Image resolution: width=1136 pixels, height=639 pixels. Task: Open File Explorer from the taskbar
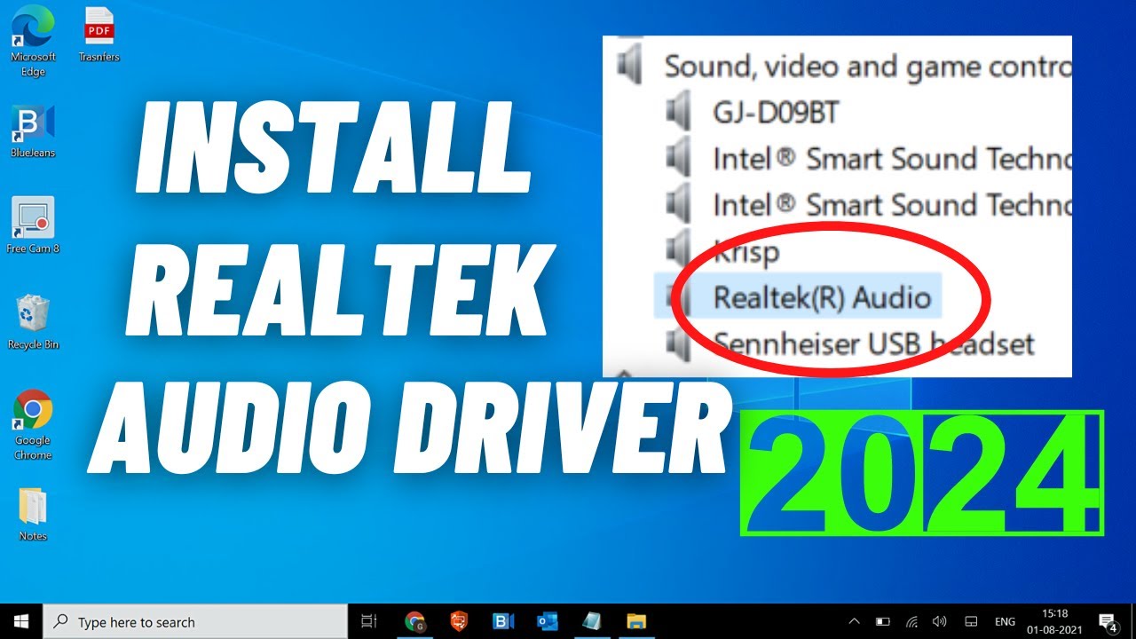(x=636, y=621)
